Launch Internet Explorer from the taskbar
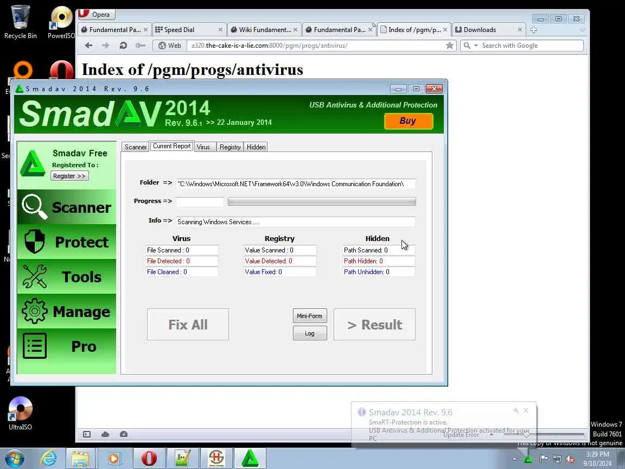625x469 pixels. pos(48,459)
